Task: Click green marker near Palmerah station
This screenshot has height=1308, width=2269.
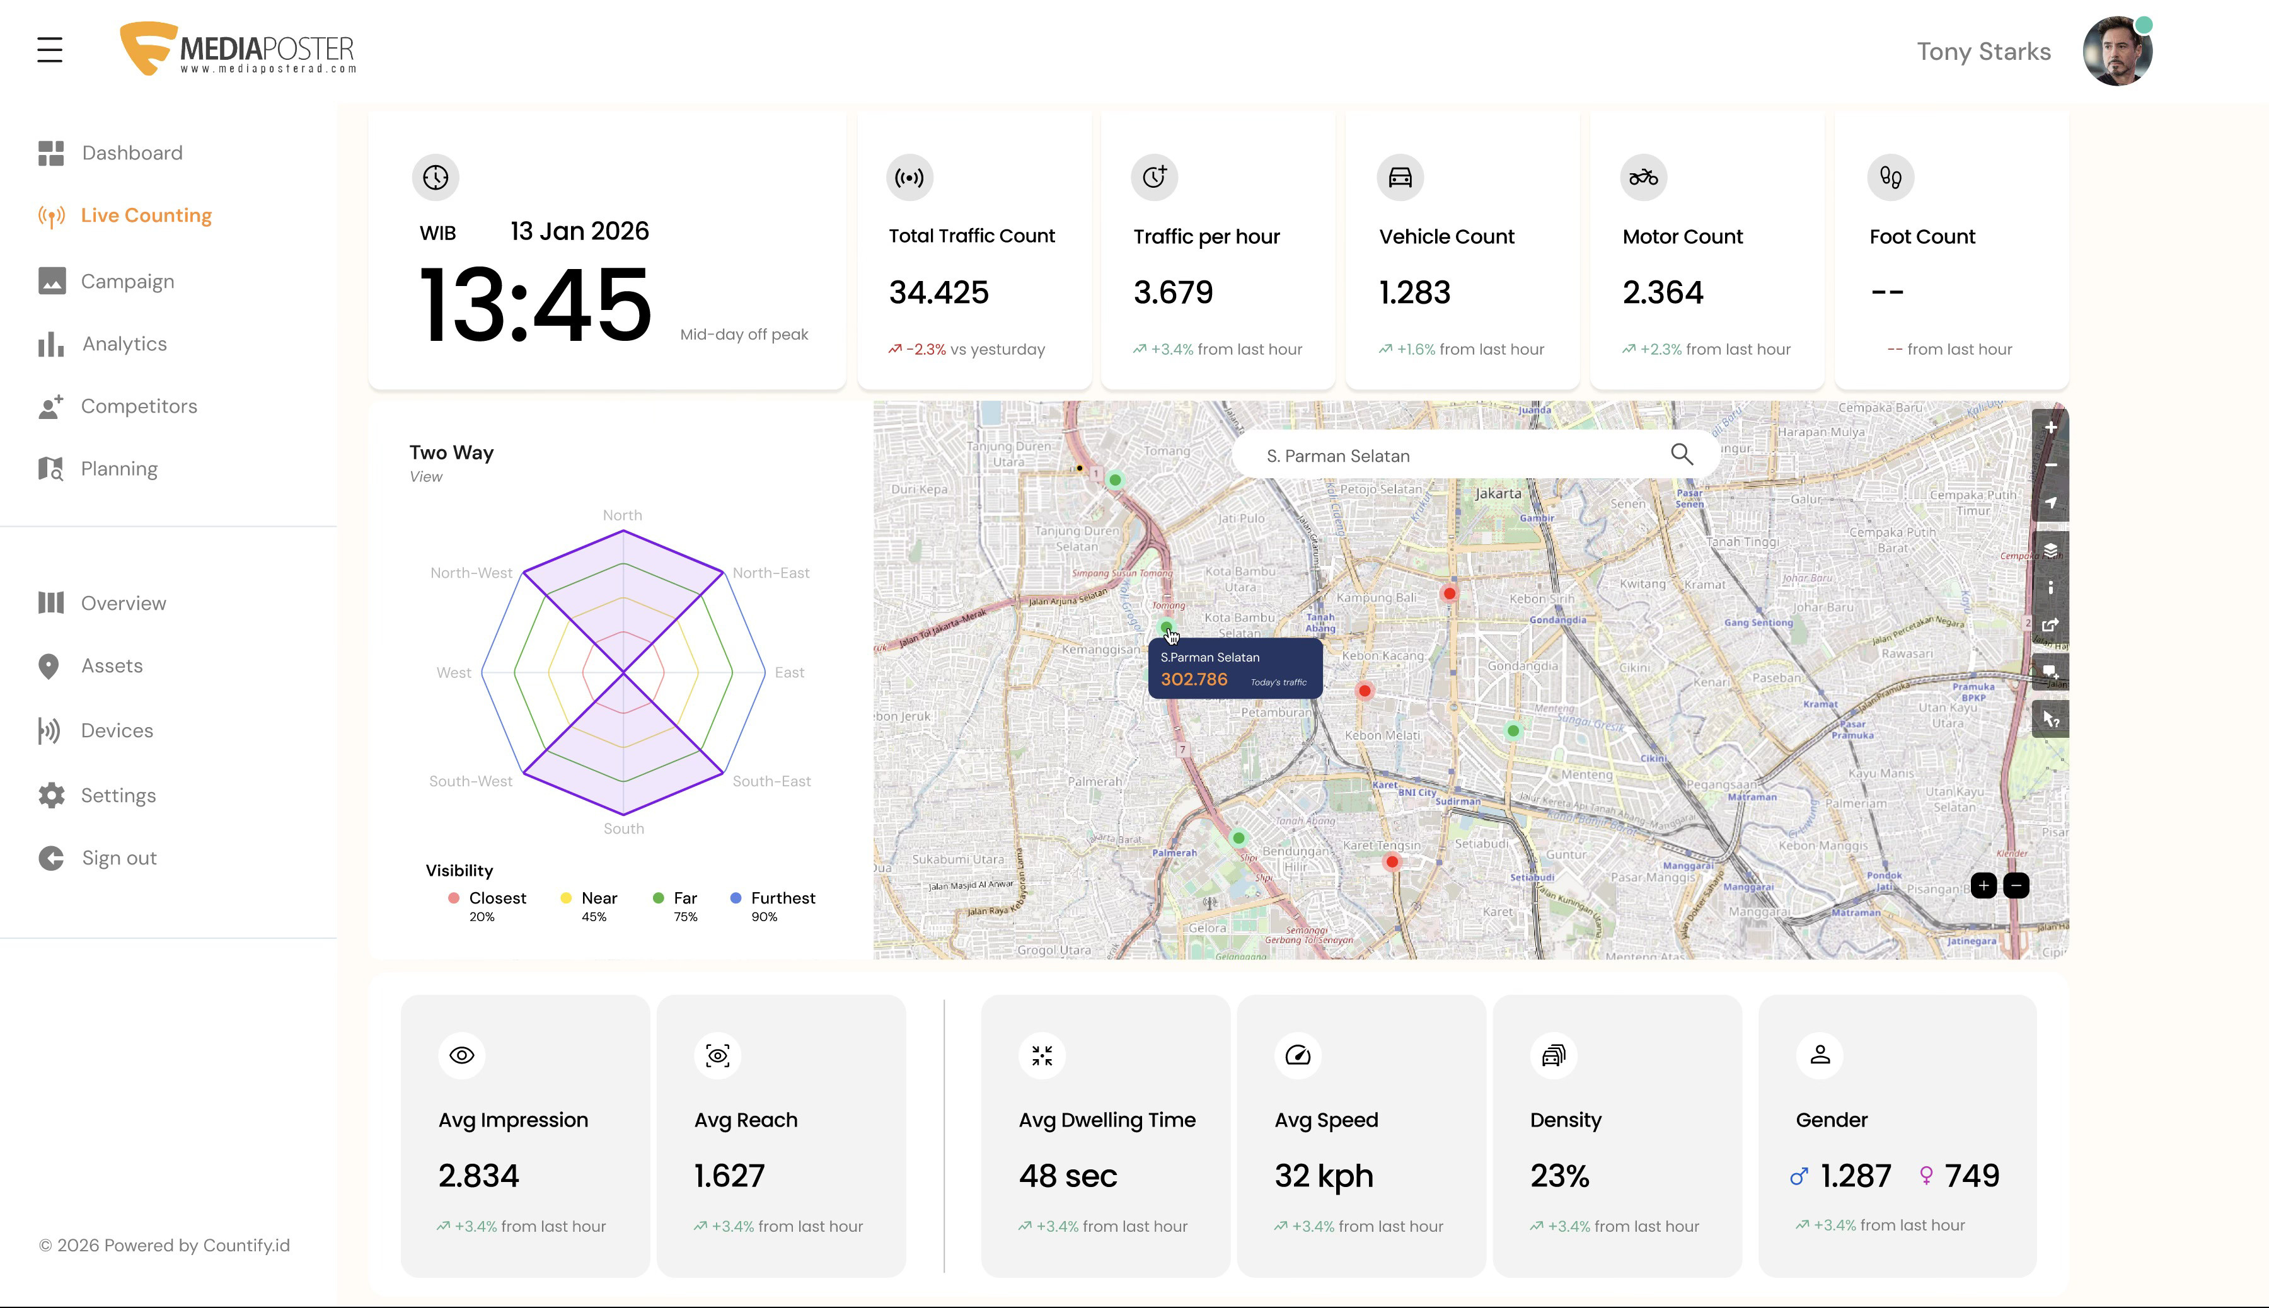Action: pyautogui.click(x=1238, y=837)
